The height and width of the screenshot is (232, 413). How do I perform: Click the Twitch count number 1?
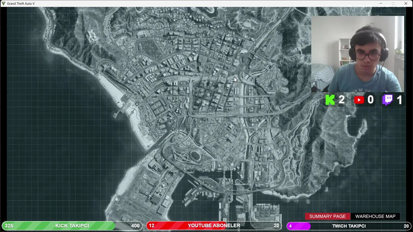pos(399,100)
